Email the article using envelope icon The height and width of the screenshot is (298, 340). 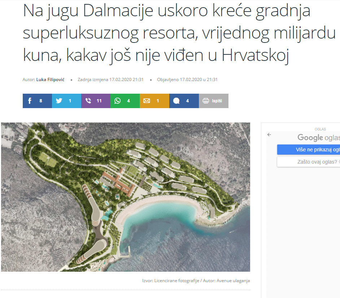click(147, 101)
